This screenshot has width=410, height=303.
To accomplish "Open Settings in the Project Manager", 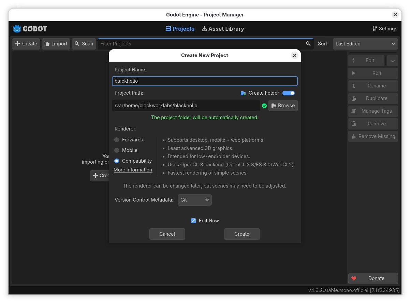I will click(385, 29).
